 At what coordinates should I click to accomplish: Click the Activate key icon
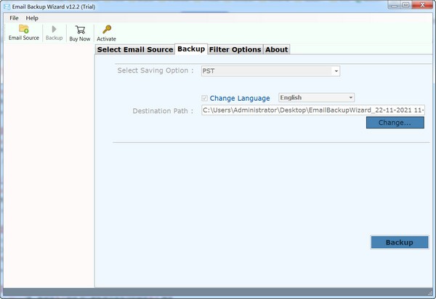pos(106,30)
